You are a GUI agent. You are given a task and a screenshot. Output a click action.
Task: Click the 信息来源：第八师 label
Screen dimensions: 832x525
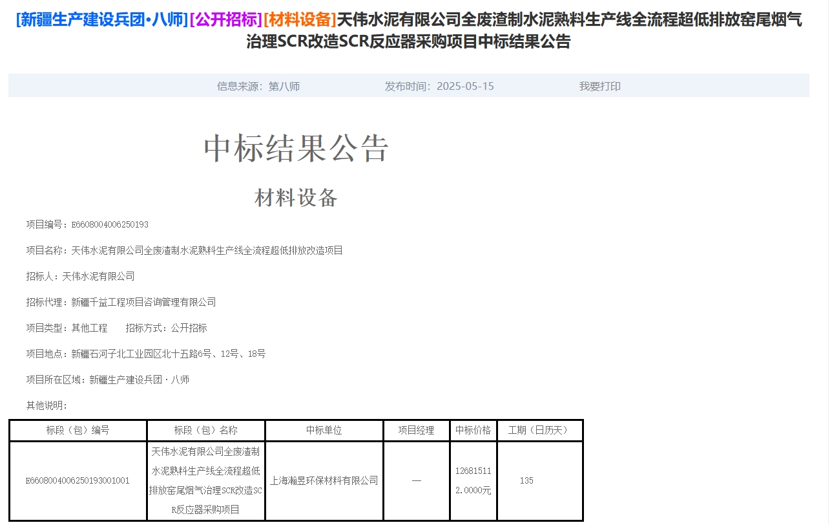coord(258,87)
